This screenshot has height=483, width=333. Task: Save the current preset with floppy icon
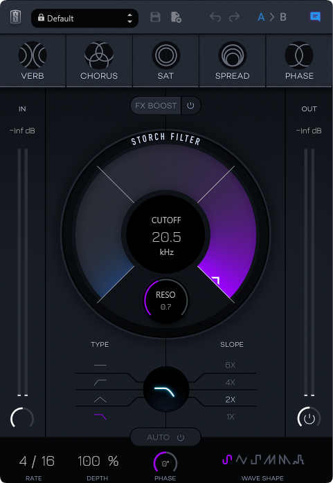[x=155, y=17]
